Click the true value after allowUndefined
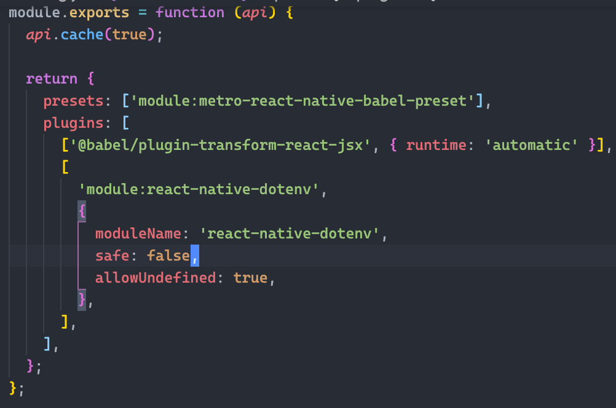Screen dimensions: 616x408 (x=250, y=278)
